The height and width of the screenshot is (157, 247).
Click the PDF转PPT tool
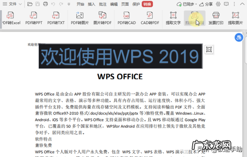click(x=34, y=18)
